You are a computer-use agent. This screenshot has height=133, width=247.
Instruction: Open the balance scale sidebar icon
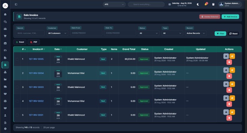(5, 101)
